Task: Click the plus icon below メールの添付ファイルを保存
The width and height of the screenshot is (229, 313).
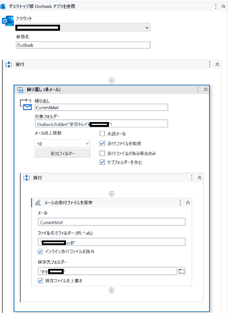Action: coord(112,291)
